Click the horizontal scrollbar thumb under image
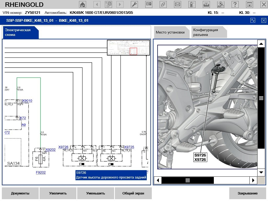Screen dimensions: 268x201 pos(187,180)
